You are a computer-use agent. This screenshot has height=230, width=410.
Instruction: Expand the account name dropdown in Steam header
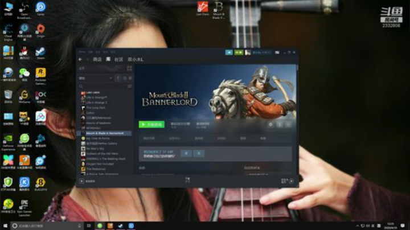click(262, 52)
